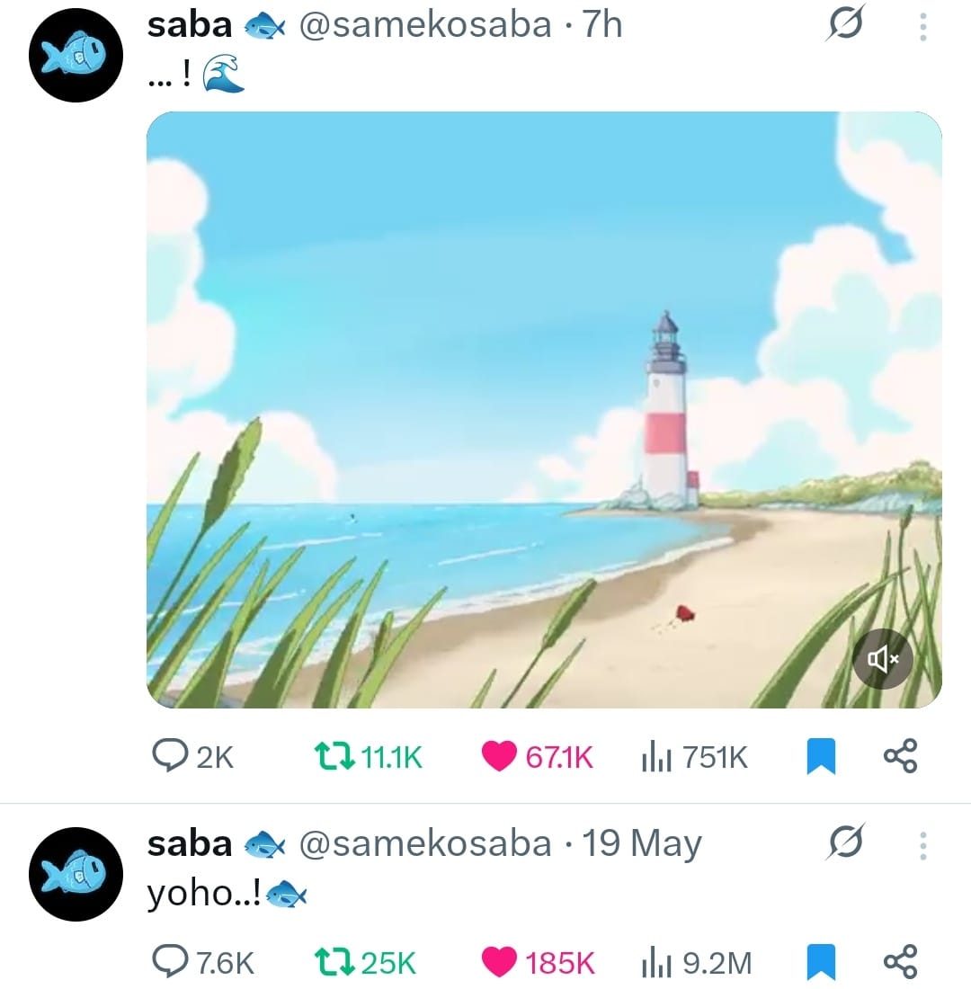Screen dimensions: 971x989
Task: View analytics showing 751K views
Action: click(x=694, y=756)
